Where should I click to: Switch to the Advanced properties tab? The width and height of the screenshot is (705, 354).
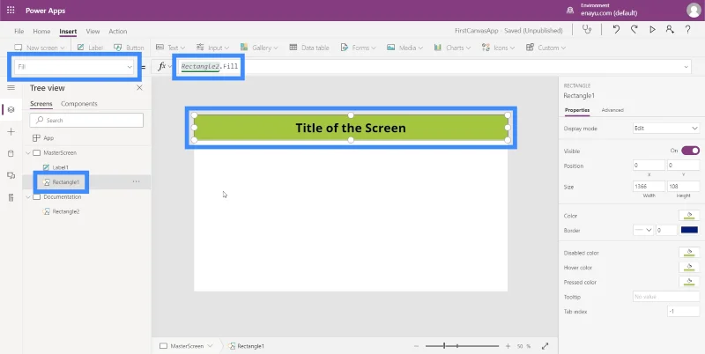[x=612, y=109]
